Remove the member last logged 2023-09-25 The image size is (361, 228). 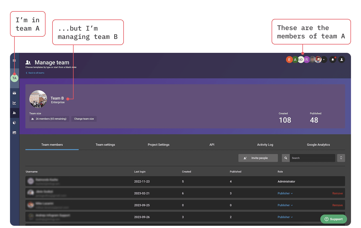click(337, 205)
